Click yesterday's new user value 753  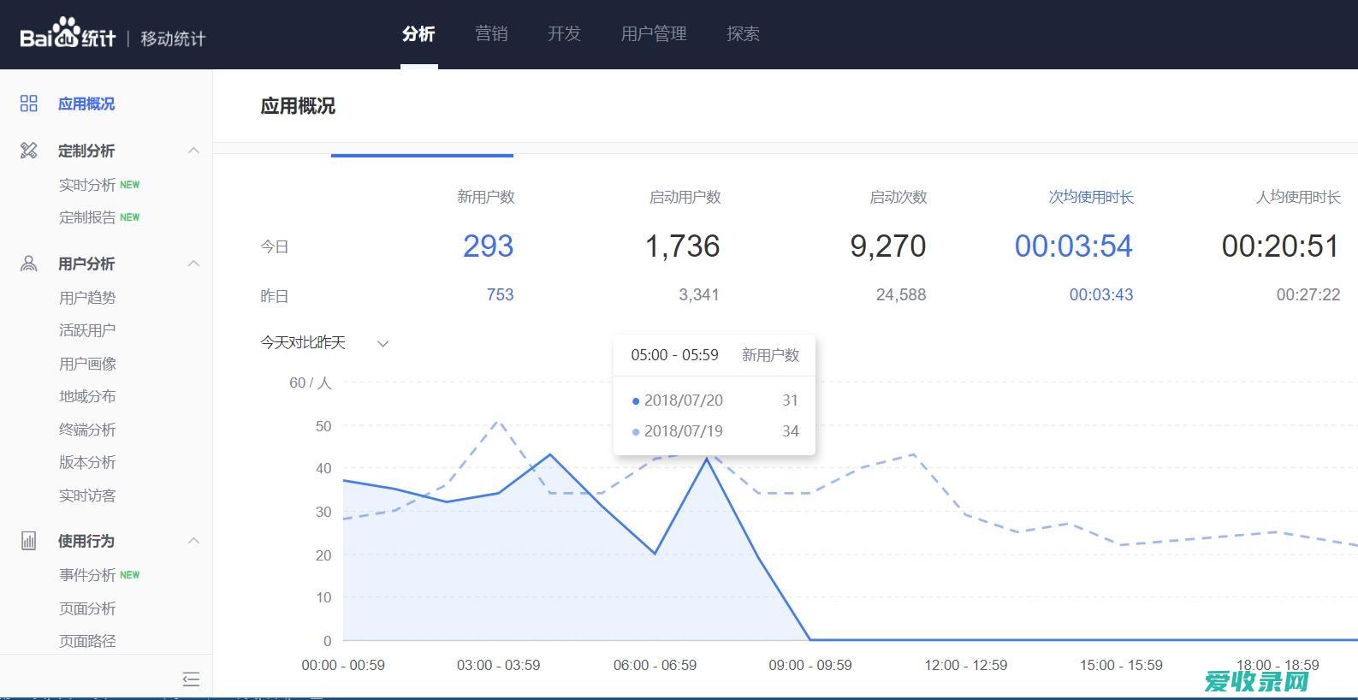(500, 295)
